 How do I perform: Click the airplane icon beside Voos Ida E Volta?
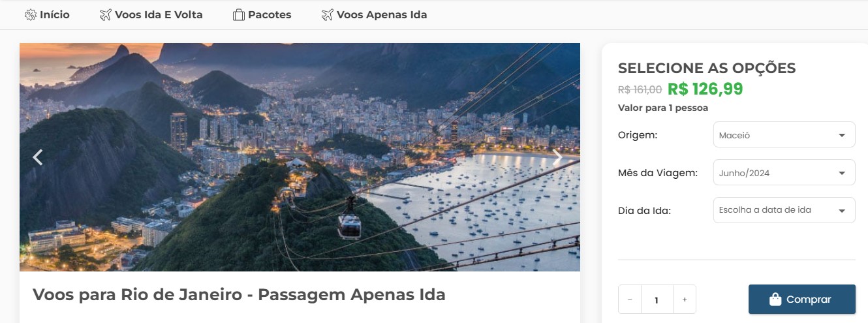click(106, 14)
